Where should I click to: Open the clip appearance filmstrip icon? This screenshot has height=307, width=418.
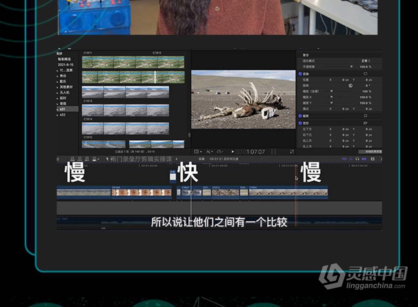[373, 159]
